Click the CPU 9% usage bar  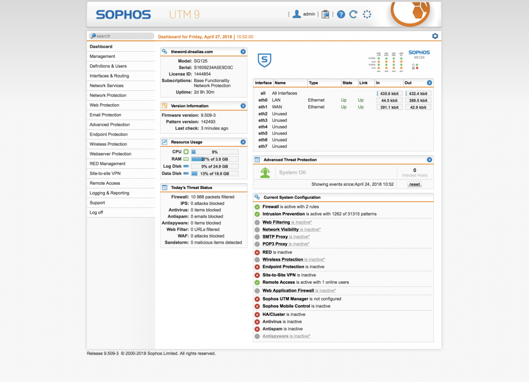[x=214, y=152]
